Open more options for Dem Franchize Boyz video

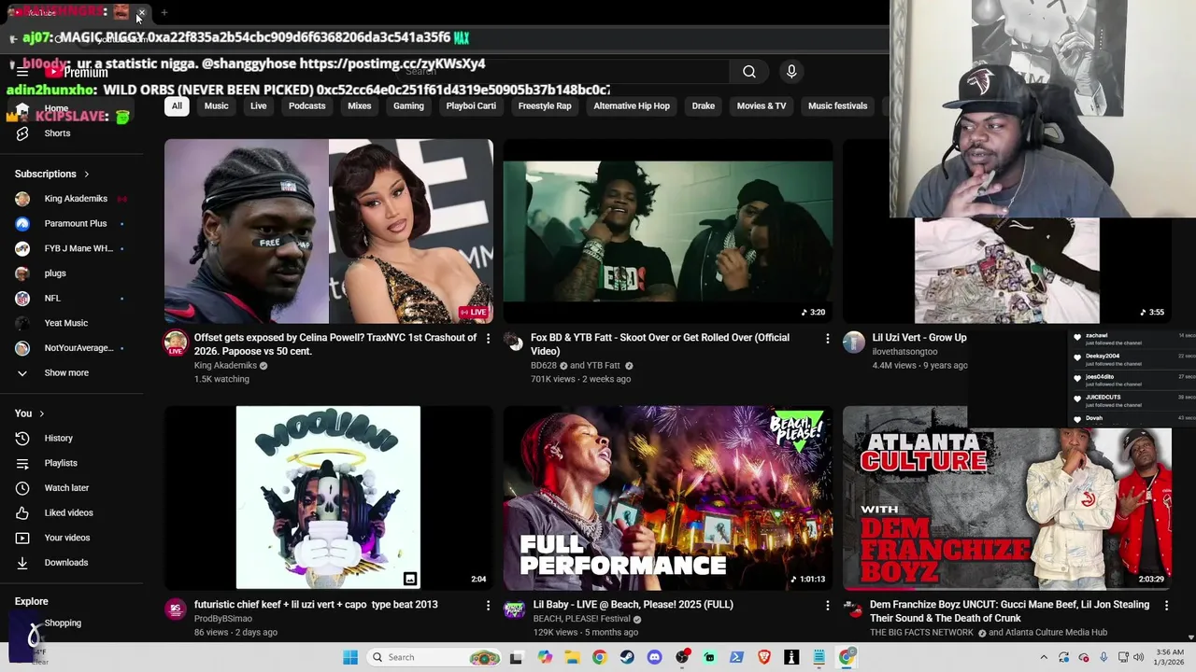pyautogui.click(x=1166, y=605)
